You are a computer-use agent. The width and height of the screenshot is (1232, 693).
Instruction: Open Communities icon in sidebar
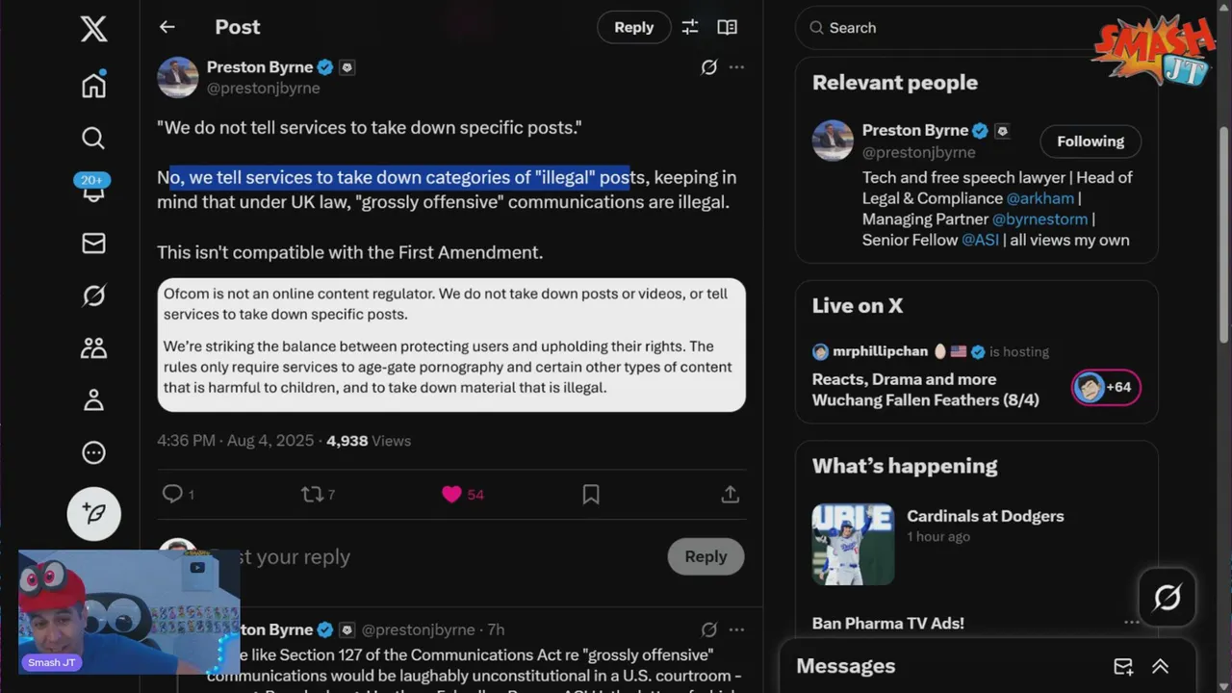point(93,347)
